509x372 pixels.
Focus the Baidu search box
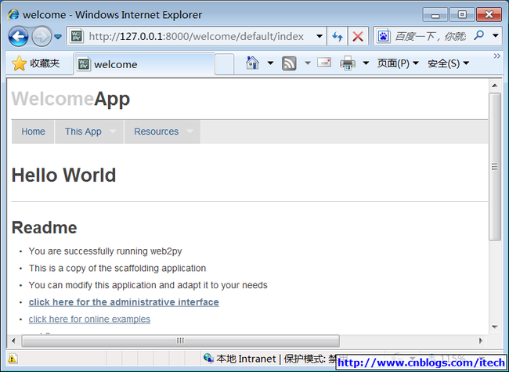pyautogui.click(x=431, y=36)
